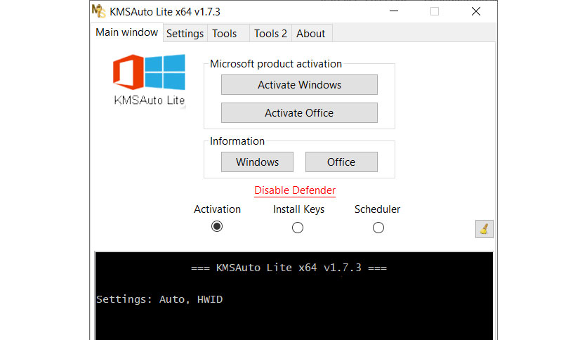Go to the About tab
Viewport: 587px width, 340px height.
click(310, 34)
